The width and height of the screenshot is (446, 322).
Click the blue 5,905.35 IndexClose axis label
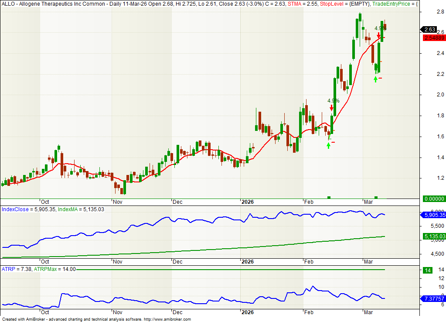[x=432, y=215]
